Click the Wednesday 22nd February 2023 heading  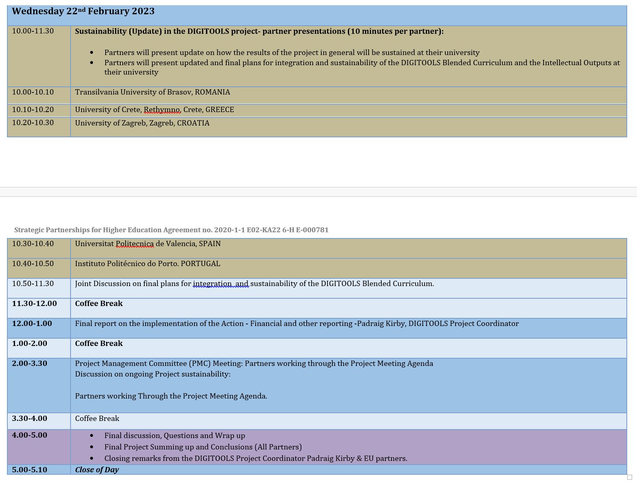(83, 11)
